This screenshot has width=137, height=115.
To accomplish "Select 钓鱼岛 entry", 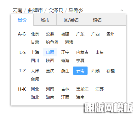I will click(52, 42).
